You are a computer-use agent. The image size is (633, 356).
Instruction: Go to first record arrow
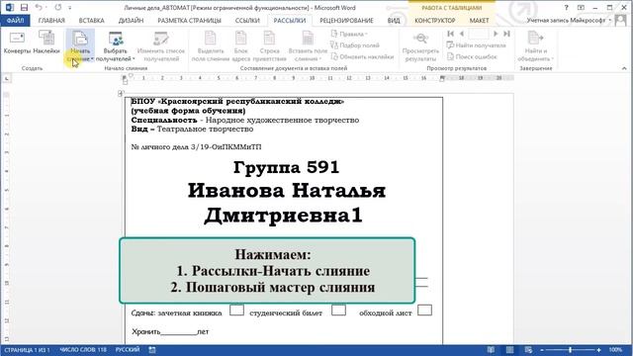[x=451, y=34]
